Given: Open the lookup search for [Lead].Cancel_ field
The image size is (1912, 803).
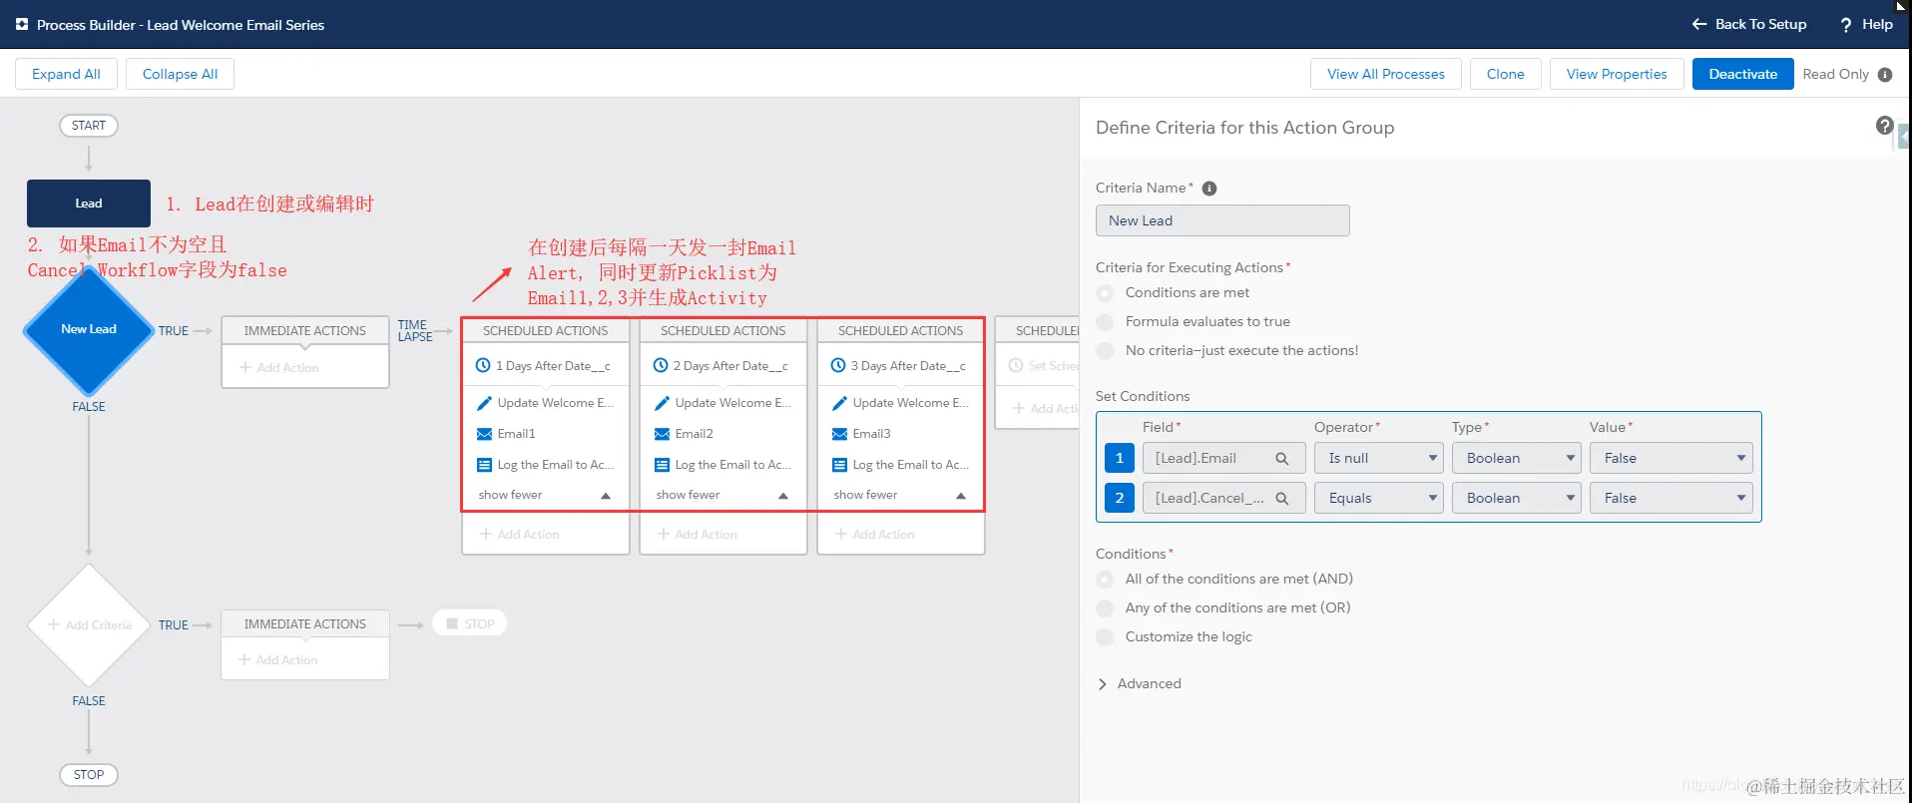Looking at the screenshot, I should tap(1282, 499).
